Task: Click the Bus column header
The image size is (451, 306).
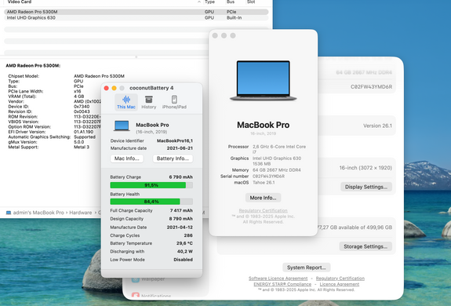Action: [231, 2]
